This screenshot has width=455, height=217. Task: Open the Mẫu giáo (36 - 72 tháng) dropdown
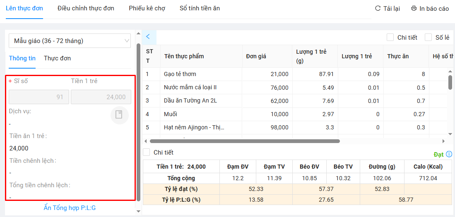pyautogui.click(x=70, y=41)
